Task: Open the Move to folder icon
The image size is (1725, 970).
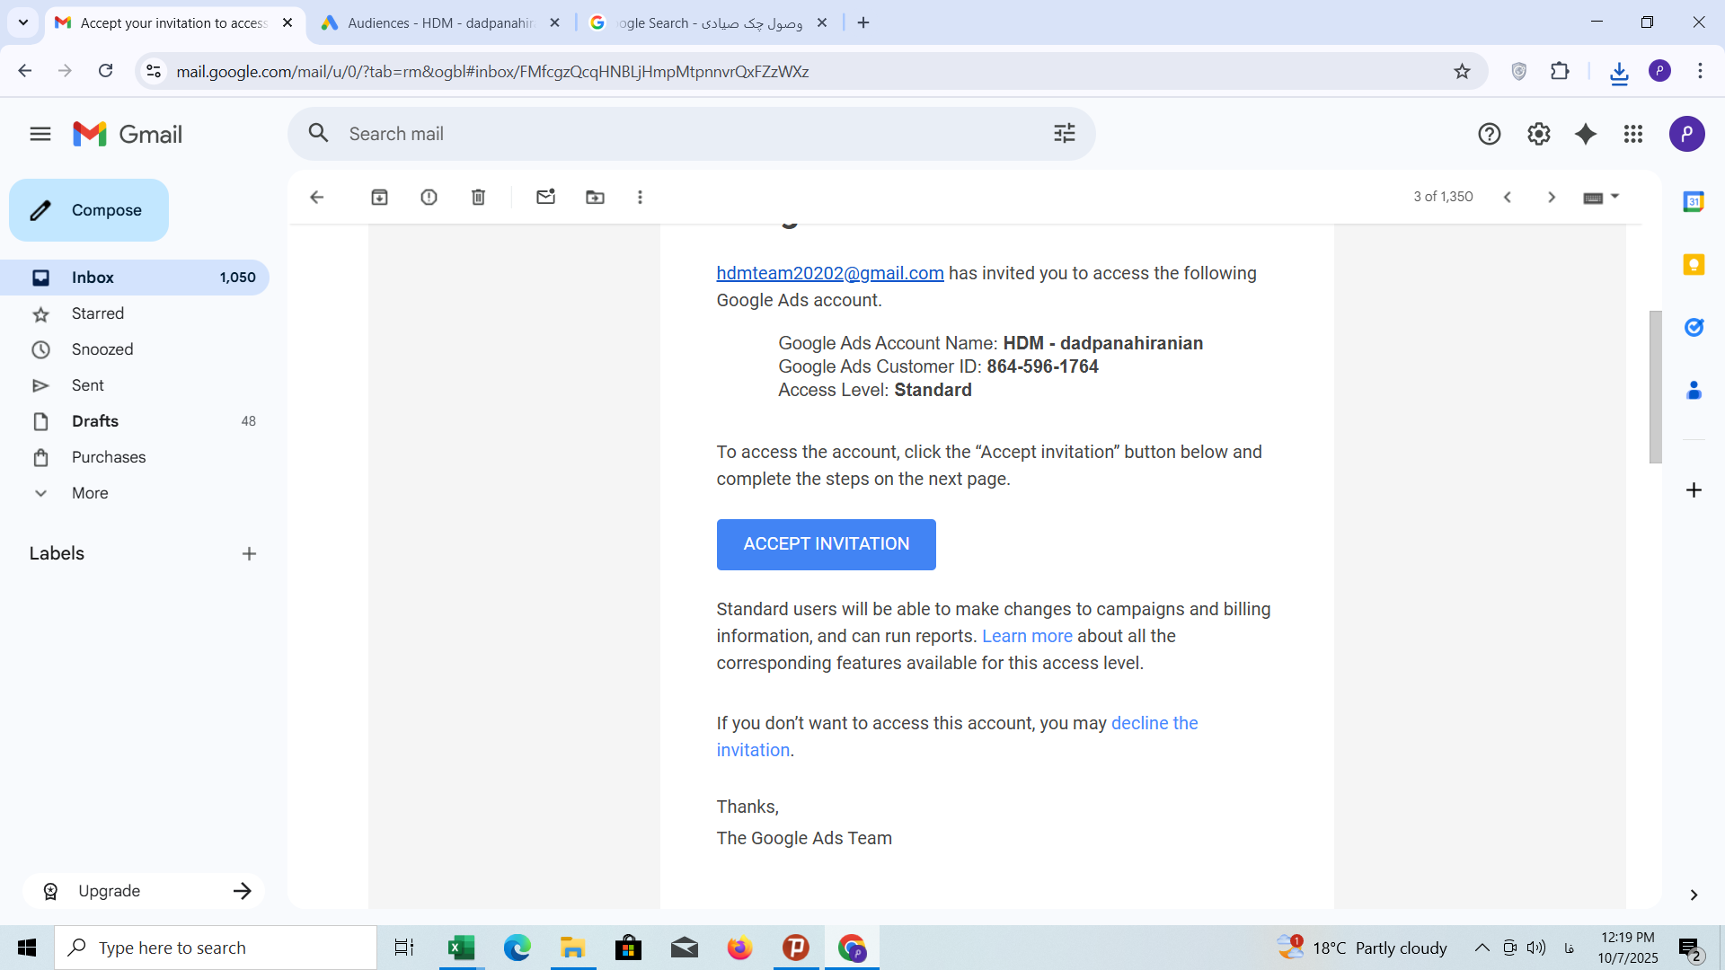Action: (x=595, y=197)
